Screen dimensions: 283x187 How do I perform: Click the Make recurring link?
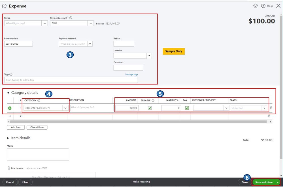(x=141, y=182)
